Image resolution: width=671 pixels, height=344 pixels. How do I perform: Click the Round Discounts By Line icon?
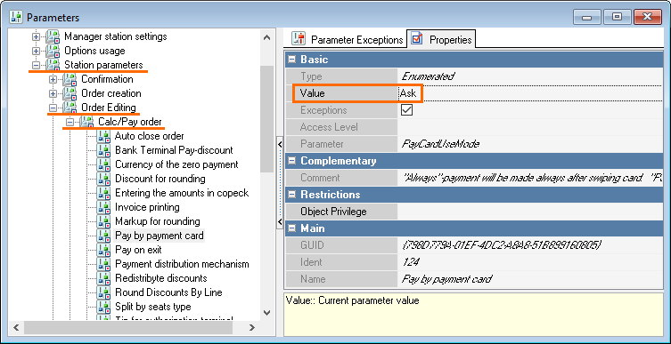103,292
